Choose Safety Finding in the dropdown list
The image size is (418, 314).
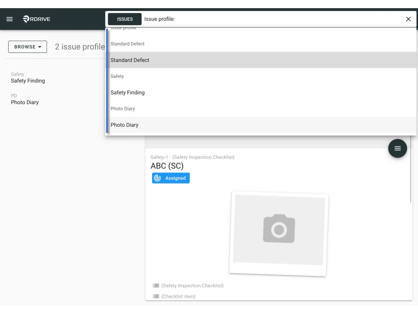(x=127, y=92)
